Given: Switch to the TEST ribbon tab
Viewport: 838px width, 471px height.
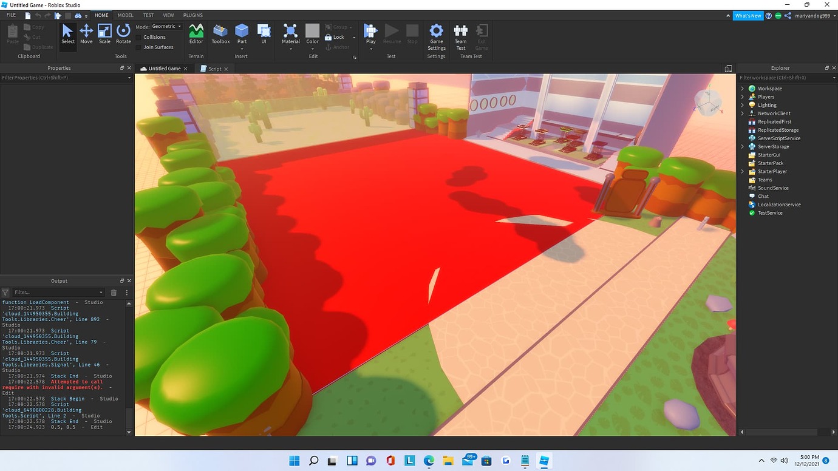Looking at the screenshot, I should pos(148,15).
